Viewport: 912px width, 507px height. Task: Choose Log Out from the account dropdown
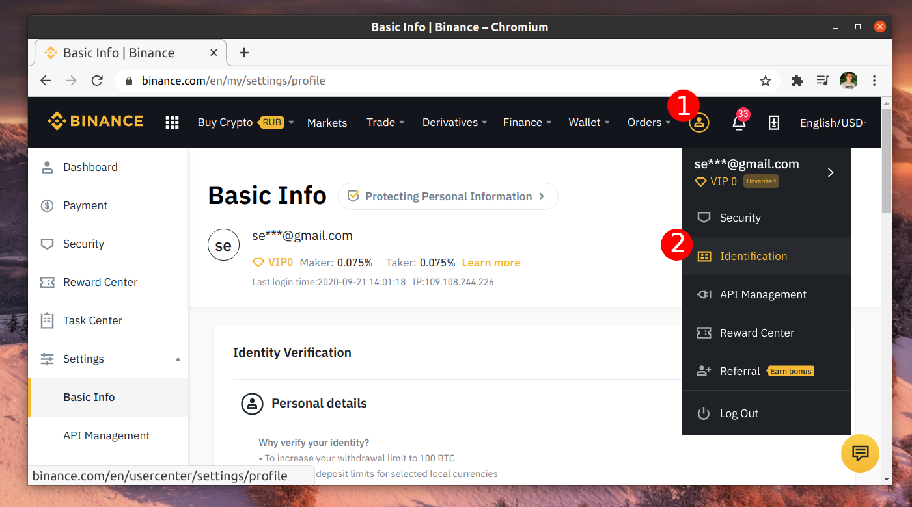(766, 413)
